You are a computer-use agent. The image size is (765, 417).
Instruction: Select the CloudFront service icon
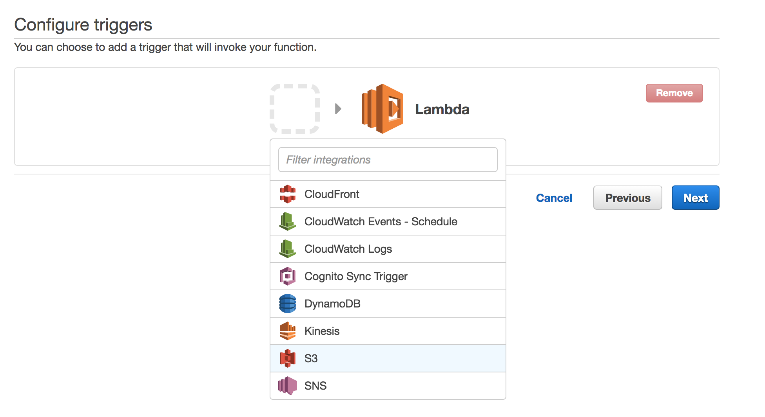(287, 194)
